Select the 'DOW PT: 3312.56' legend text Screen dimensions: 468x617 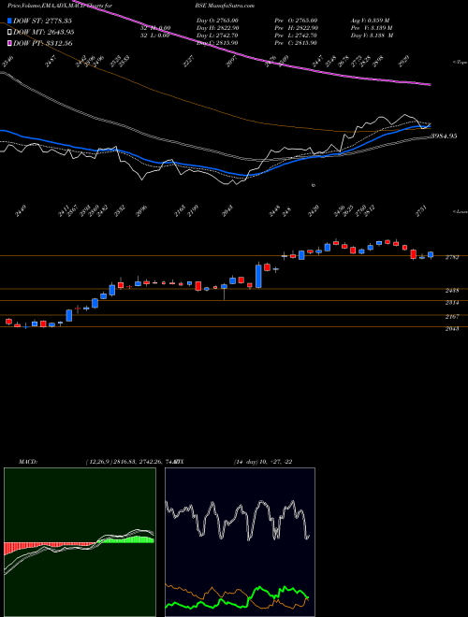click(x=42, y=43)
